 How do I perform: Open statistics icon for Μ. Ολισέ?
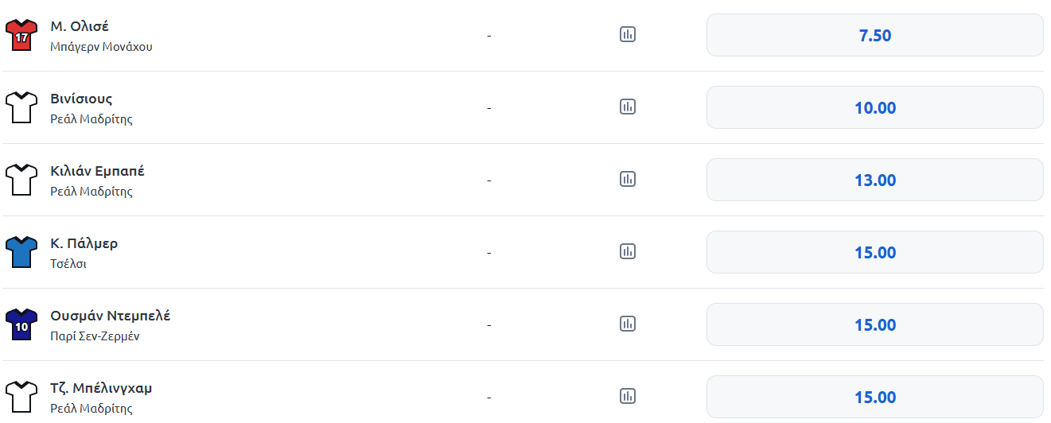point(628,34)
